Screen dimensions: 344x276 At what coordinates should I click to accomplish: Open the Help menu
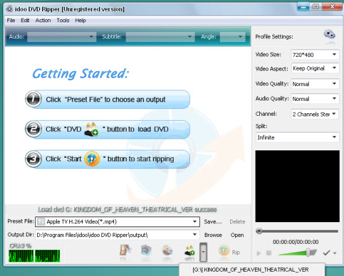(80, 20)
